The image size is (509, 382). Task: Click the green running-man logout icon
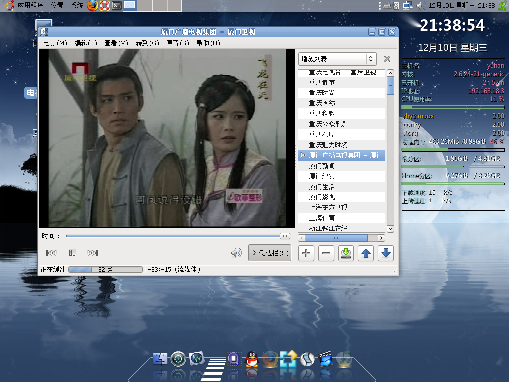[x=503, y=6]
